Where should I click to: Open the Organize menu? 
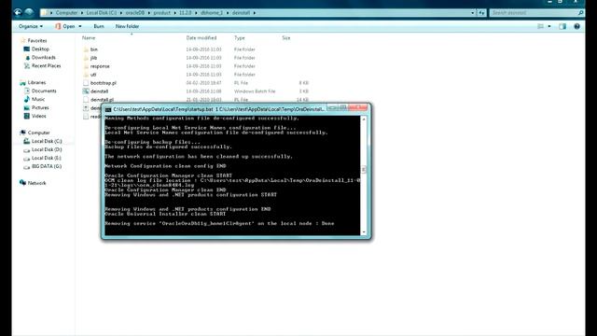point(31,26)
